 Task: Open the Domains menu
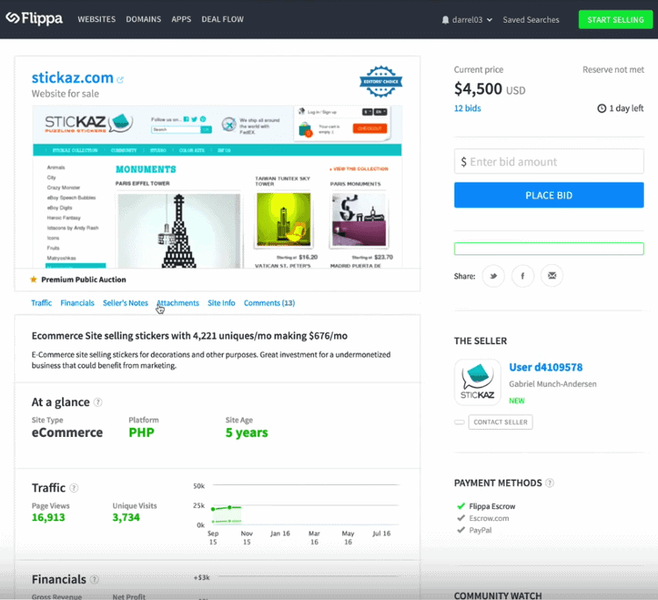(144, 19)
